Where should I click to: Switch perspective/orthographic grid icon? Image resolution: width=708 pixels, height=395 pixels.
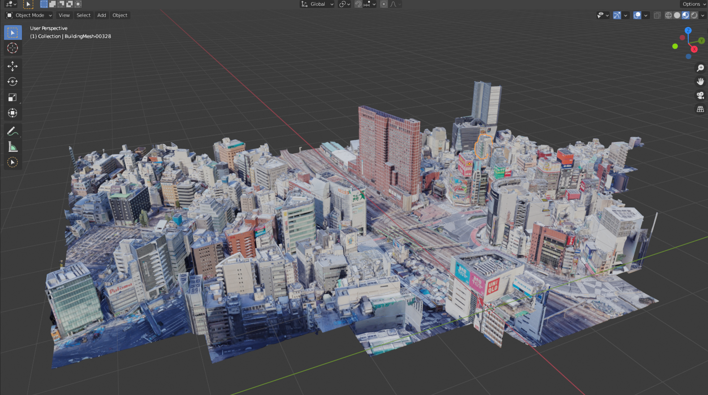[700, 109]
